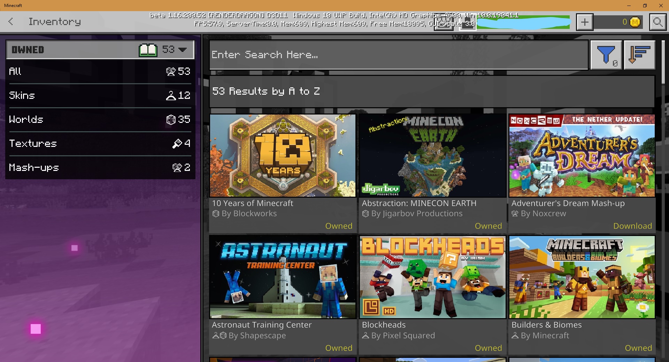Viewport: 669px width, 362px height.
Task: Click the 'By Shapescape' creator text
Action: [x=257, y=336]
